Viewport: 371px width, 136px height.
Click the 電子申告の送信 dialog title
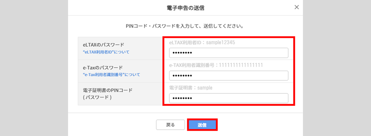coord(185,8)
